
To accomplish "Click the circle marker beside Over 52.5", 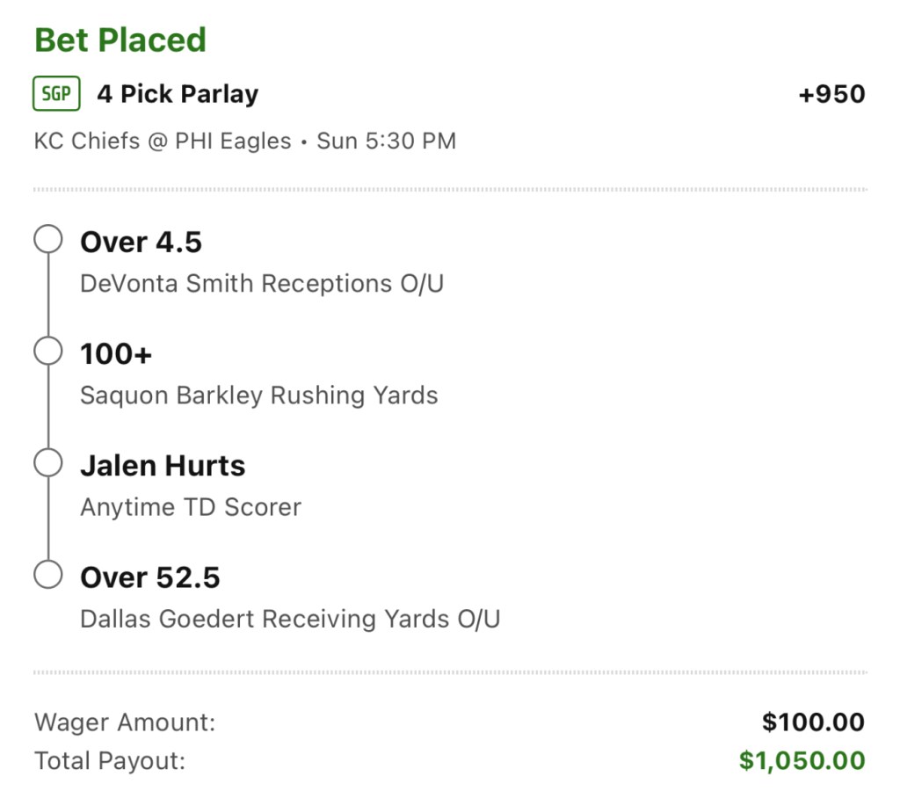I will [x=48, y=575].
